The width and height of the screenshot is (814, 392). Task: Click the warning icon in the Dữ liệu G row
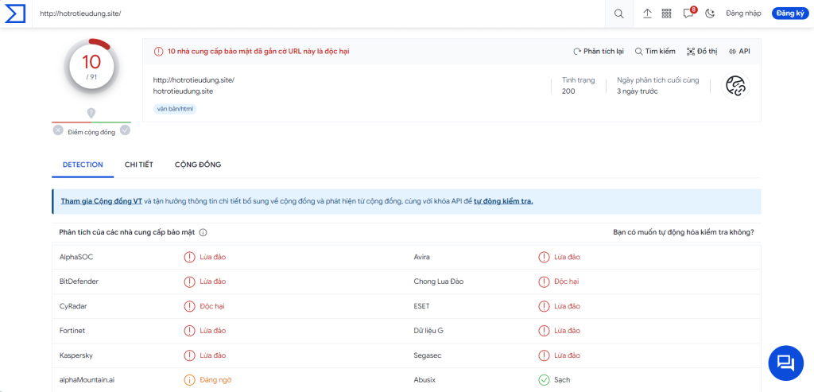coord(544,331)
